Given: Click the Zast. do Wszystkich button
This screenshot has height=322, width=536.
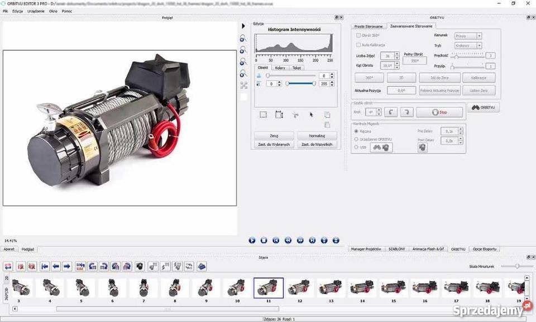Looking at the screenshot, I should (x=317, y=145).
